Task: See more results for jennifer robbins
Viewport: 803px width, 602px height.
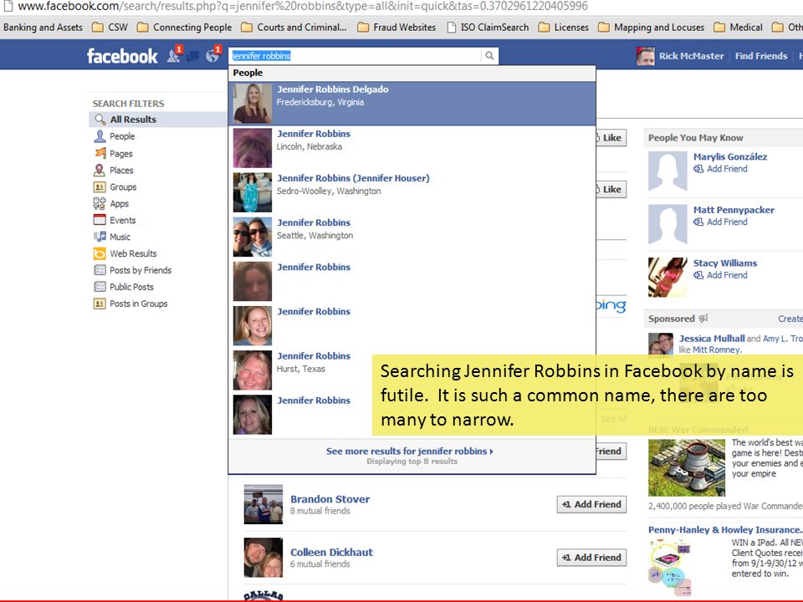Action: click(410, 451)
